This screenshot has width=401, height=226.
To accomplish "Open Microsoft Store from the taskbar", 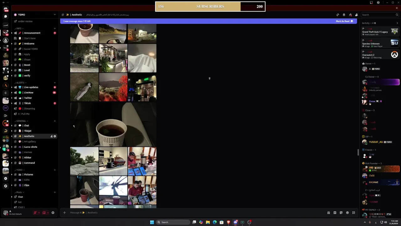I will point(221,222).
